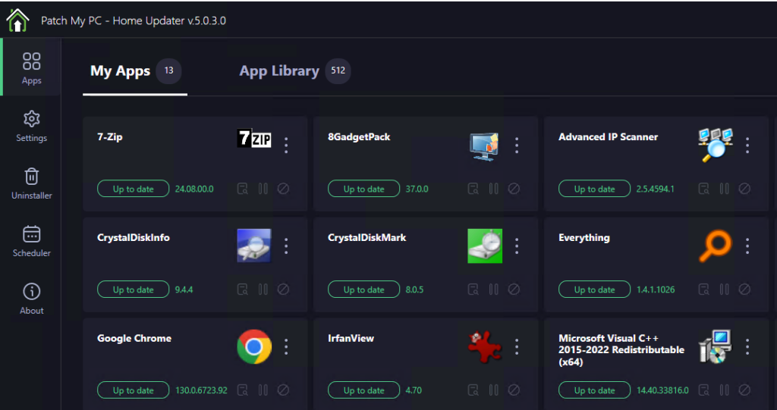Open the Everything three-dot options menu
Viewport: 777px width, 410px height.
tap(747, 246)
